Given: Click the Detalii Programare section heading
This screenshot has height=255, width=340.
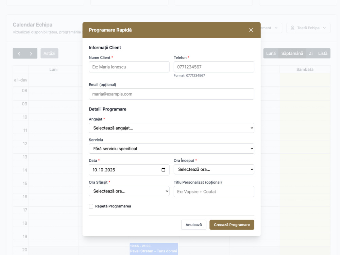Looking at the screenshot, I should click(x=107, y=109).
